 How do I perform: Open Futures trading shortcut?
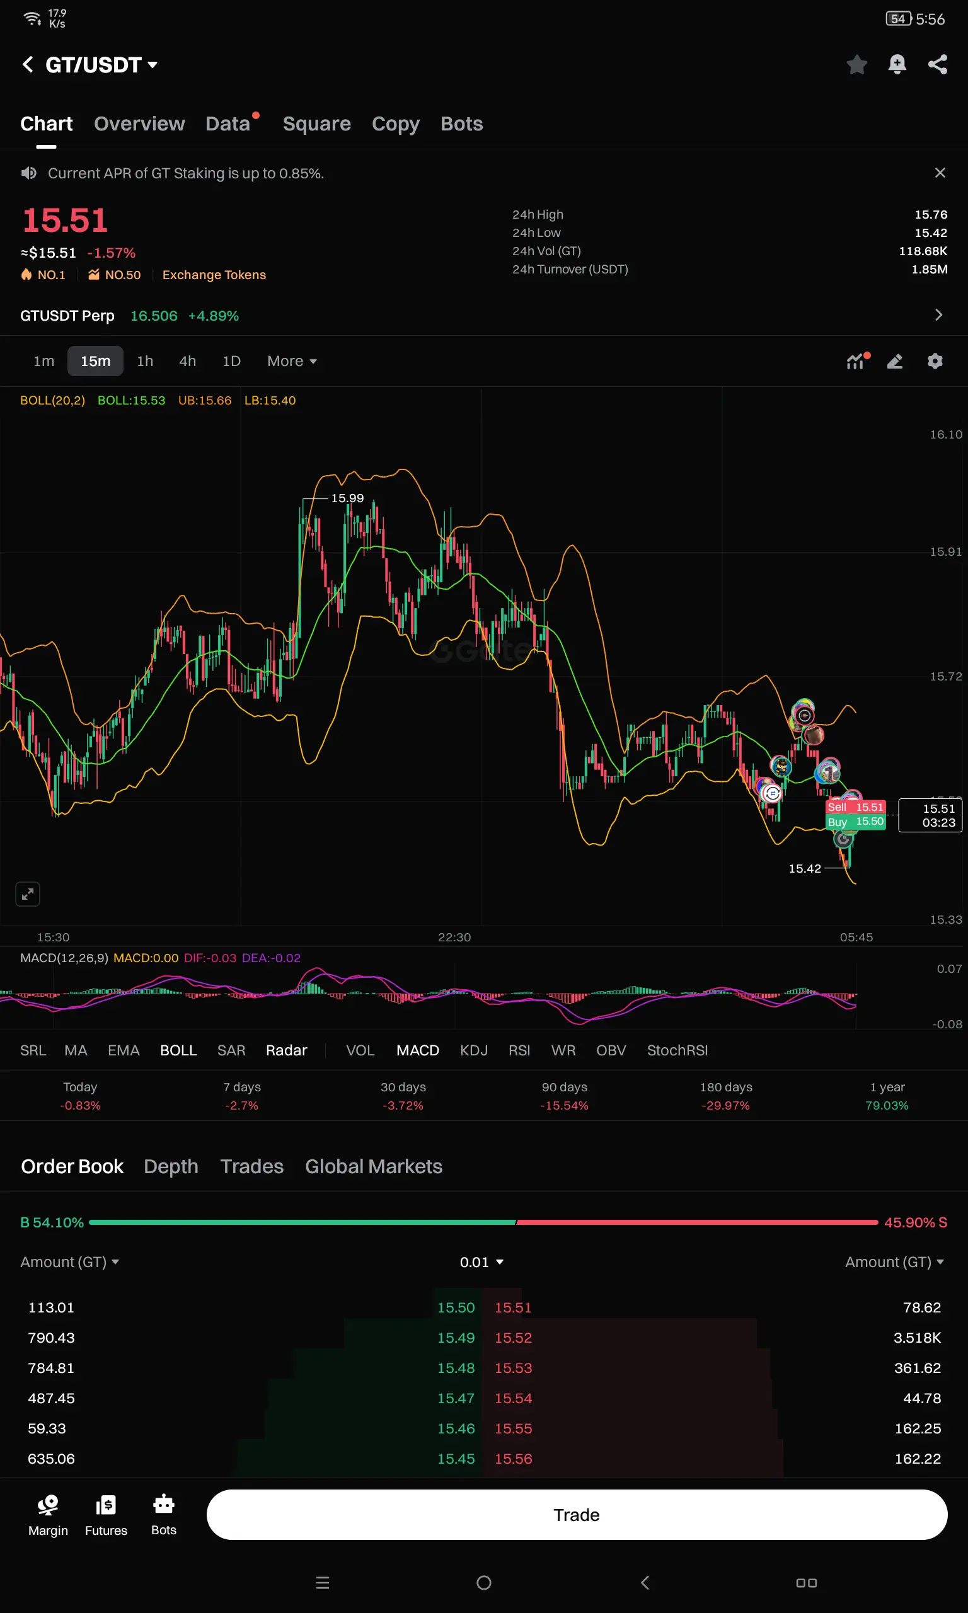[x=106, y=1515]
